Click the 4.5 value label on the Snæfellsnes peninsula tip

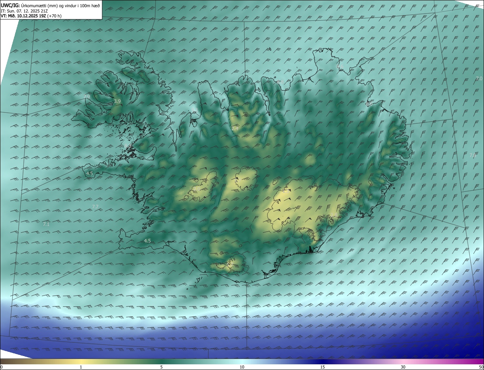coord(90,173)
